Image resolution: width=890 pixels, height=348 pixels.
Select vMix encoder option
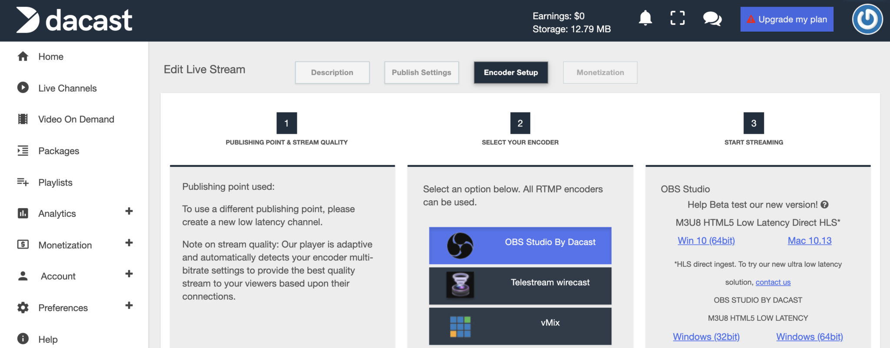(520, 326)
